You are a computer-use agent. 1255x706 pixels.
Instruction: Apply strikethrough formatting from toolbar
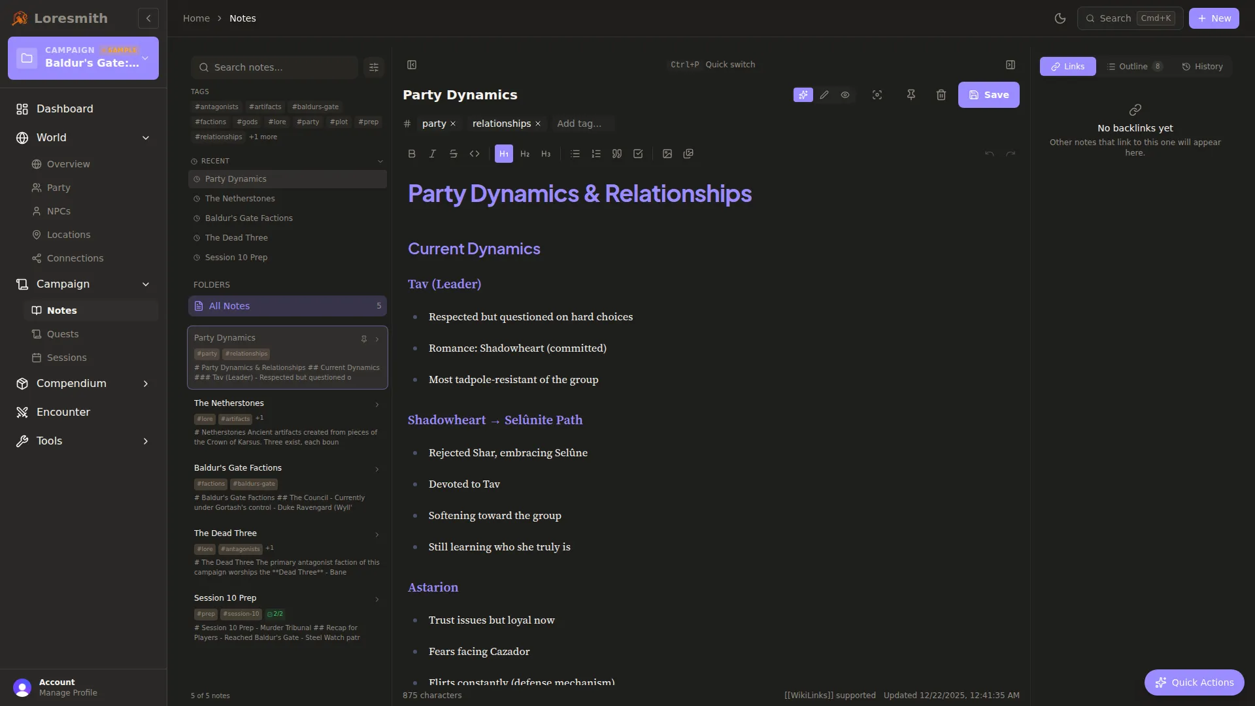coord(454,154)
